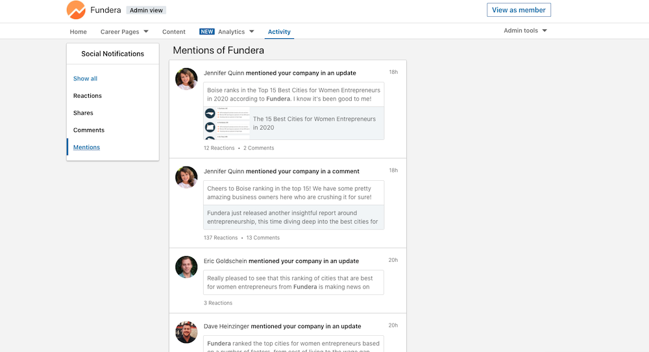Viewport: 649px width, 352px height.
Task: View the 3 Reactions count
Action: tap(217, 303)
